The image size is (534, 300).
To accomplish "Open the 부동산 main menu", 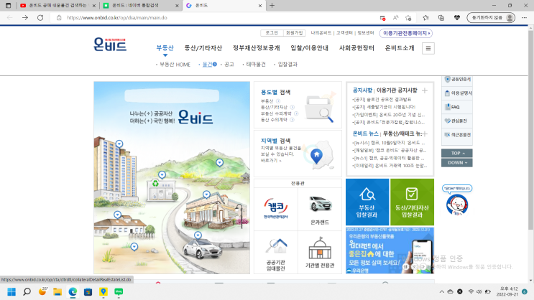I will tap(165, 48).
